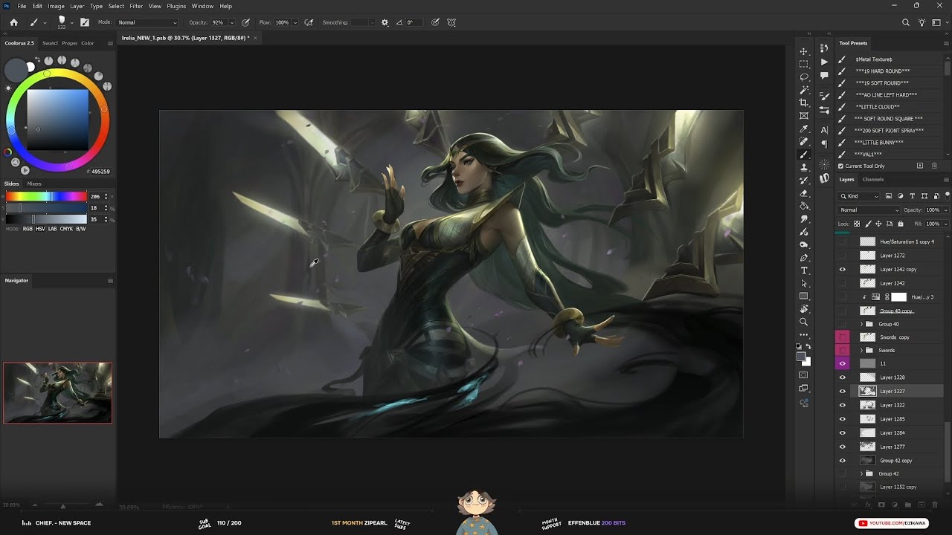Open brush settings panel toggle icon

click(85, 22)
